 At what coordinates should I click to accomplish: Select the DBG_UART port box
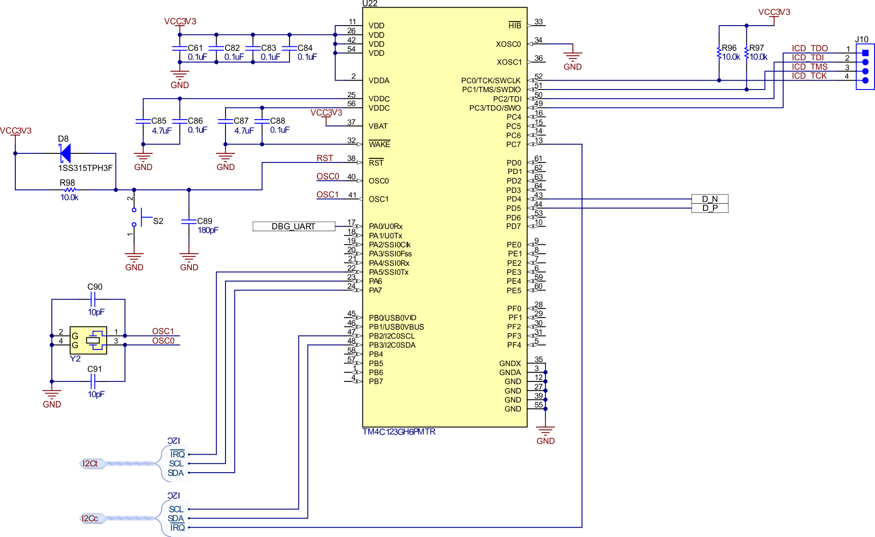point(293,226)
